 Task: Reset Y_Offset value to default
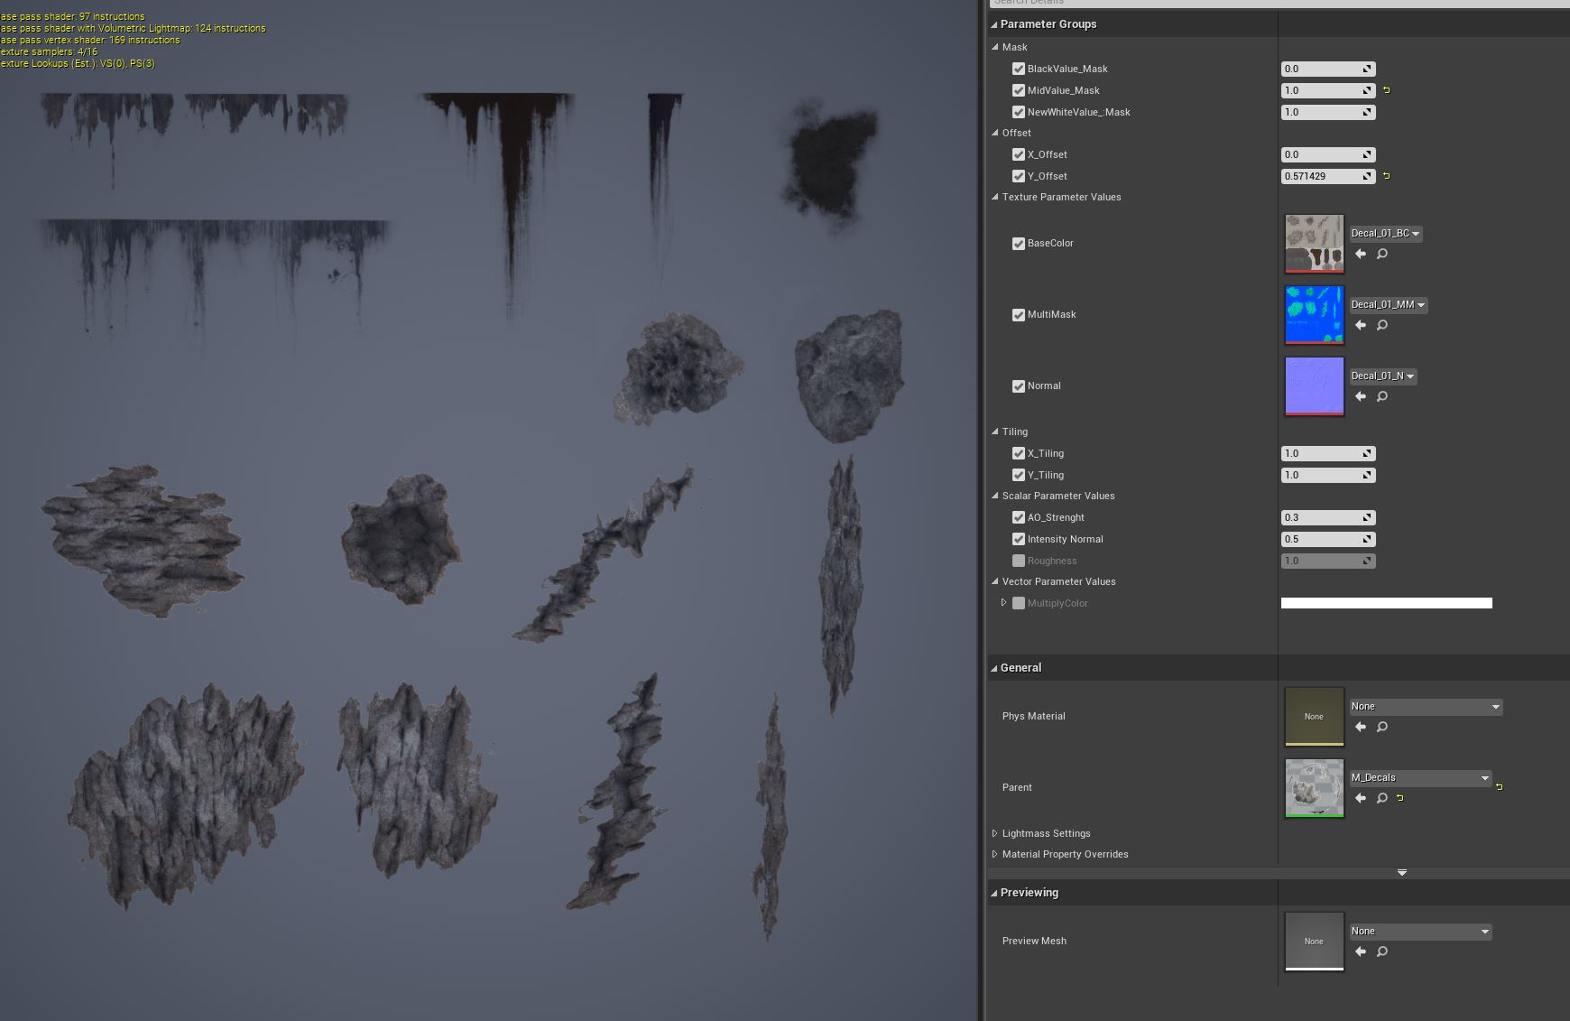point(1387,176)
